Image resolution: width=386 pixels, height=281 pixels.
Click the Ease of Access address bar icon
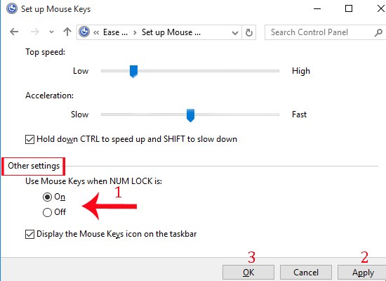(x=84, y=32)
